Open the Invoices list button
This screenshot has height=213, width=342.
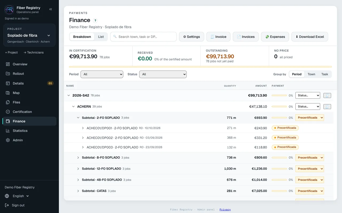[x=246, y=37]
